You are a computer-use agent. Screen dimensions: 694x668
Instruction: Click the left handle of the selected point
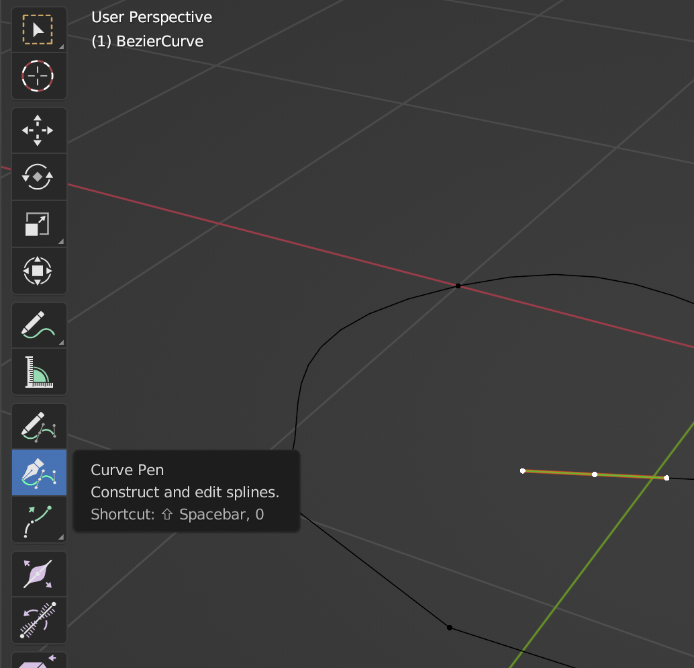click(x=523, y=470)
